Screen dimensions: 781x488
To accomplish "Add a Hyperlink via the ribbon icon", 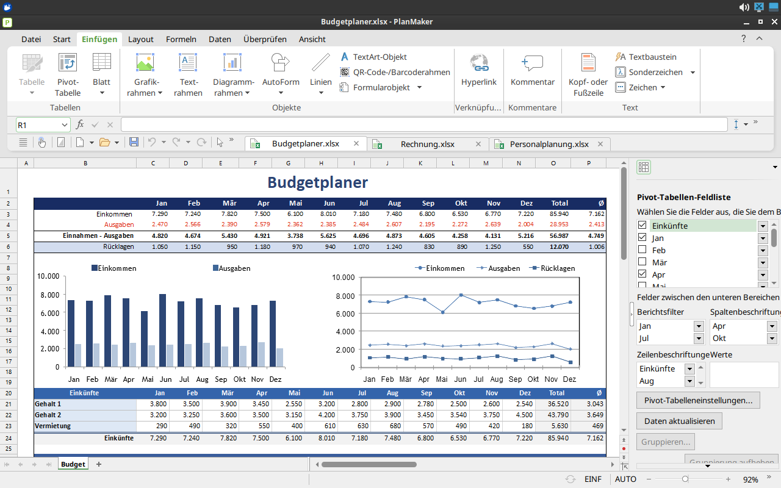I will 479,70.
